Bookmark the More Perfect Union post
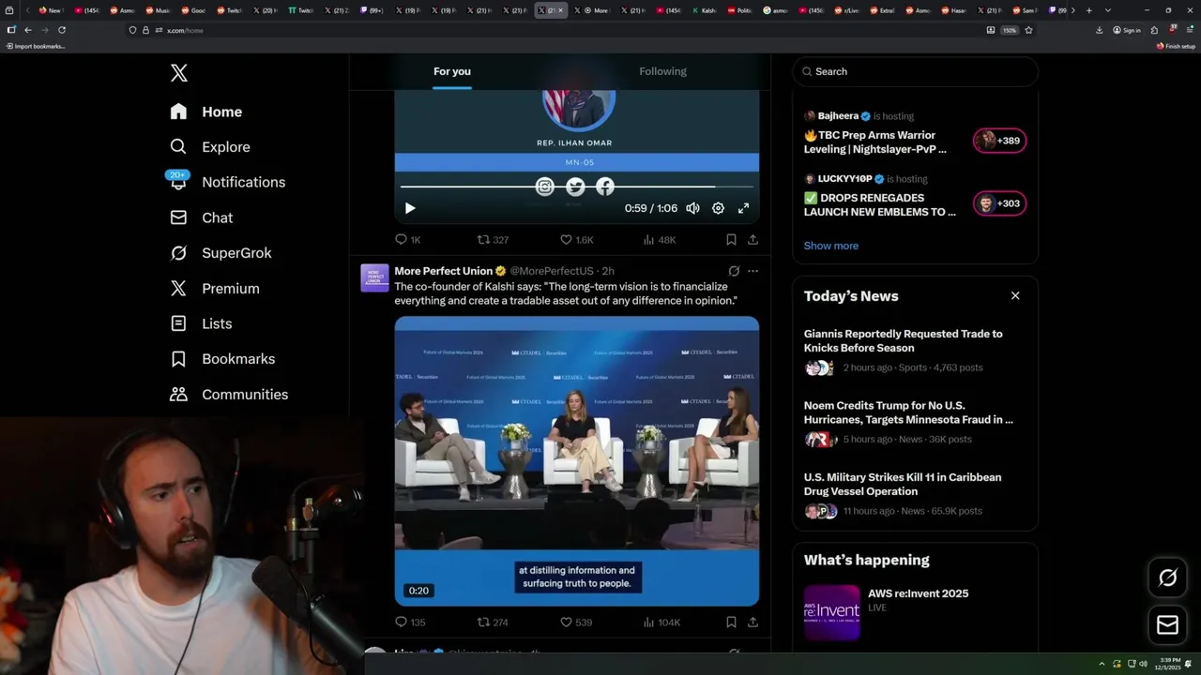The image size is (1201, 675). 731,622
